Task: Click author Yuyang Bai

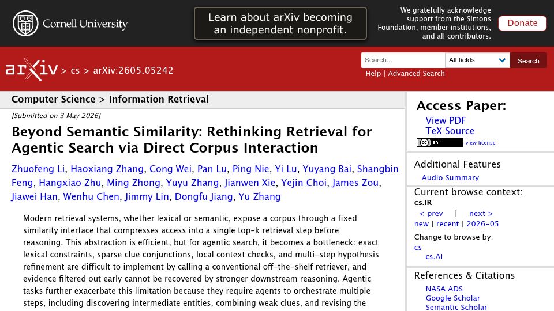Action: 327,169
